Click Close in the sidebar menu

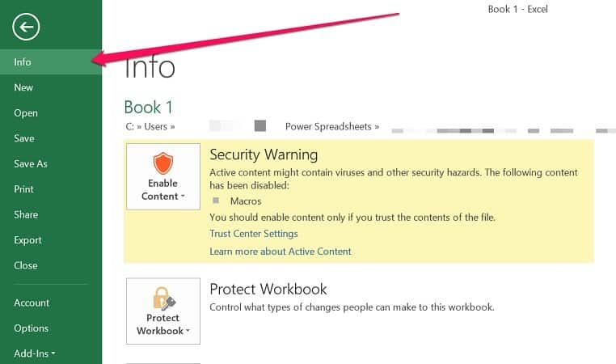tap(26, 265)
